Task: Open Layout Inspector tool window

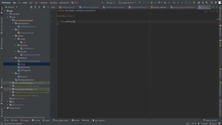Action: 210,120
